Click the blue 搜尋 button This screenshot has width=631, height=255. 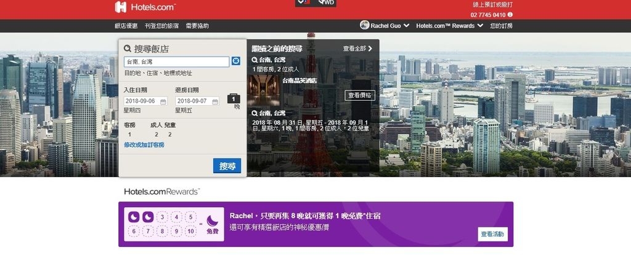(x=227, y=166)
